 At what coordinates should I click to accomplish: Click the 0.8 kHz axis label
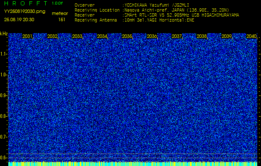click(x=3, y=116)
